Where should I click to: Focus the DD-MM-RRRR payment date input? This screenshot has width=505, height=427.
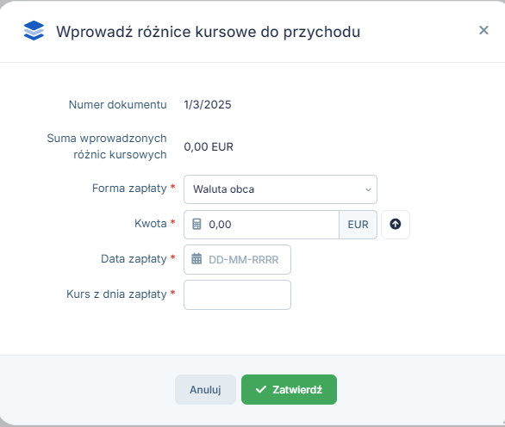pos(237,260)
